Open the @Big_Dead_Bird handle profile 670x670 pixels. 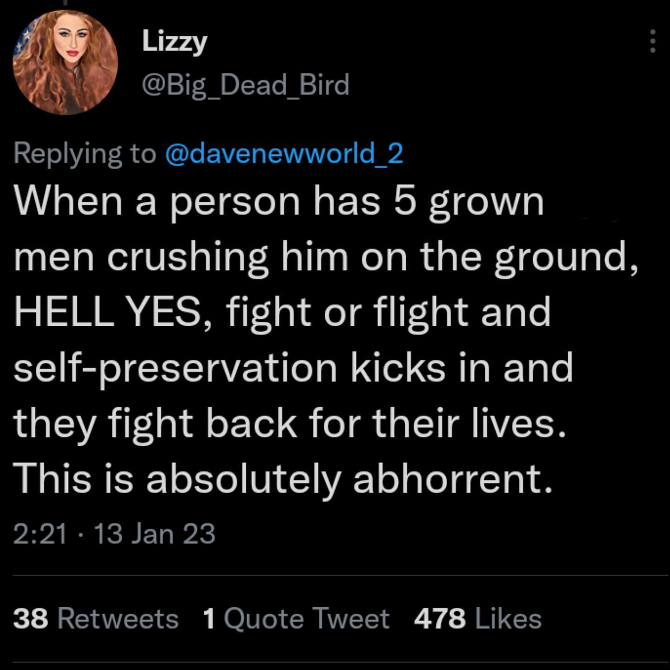tap(245, 85)
